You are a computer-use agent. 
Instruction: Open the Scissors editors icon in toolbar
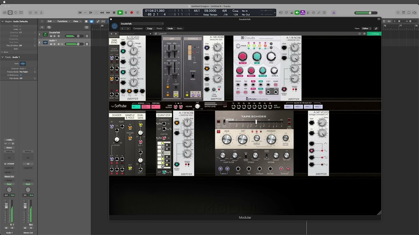tap(41, 13)
